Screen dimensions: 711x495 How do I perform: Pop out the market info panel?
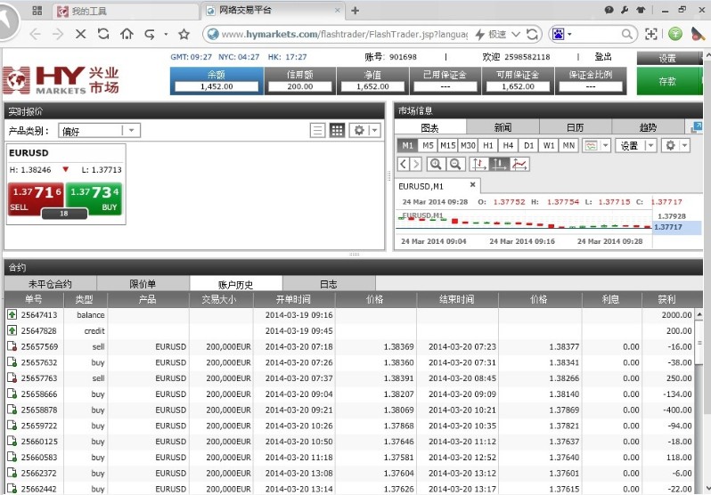696,127
